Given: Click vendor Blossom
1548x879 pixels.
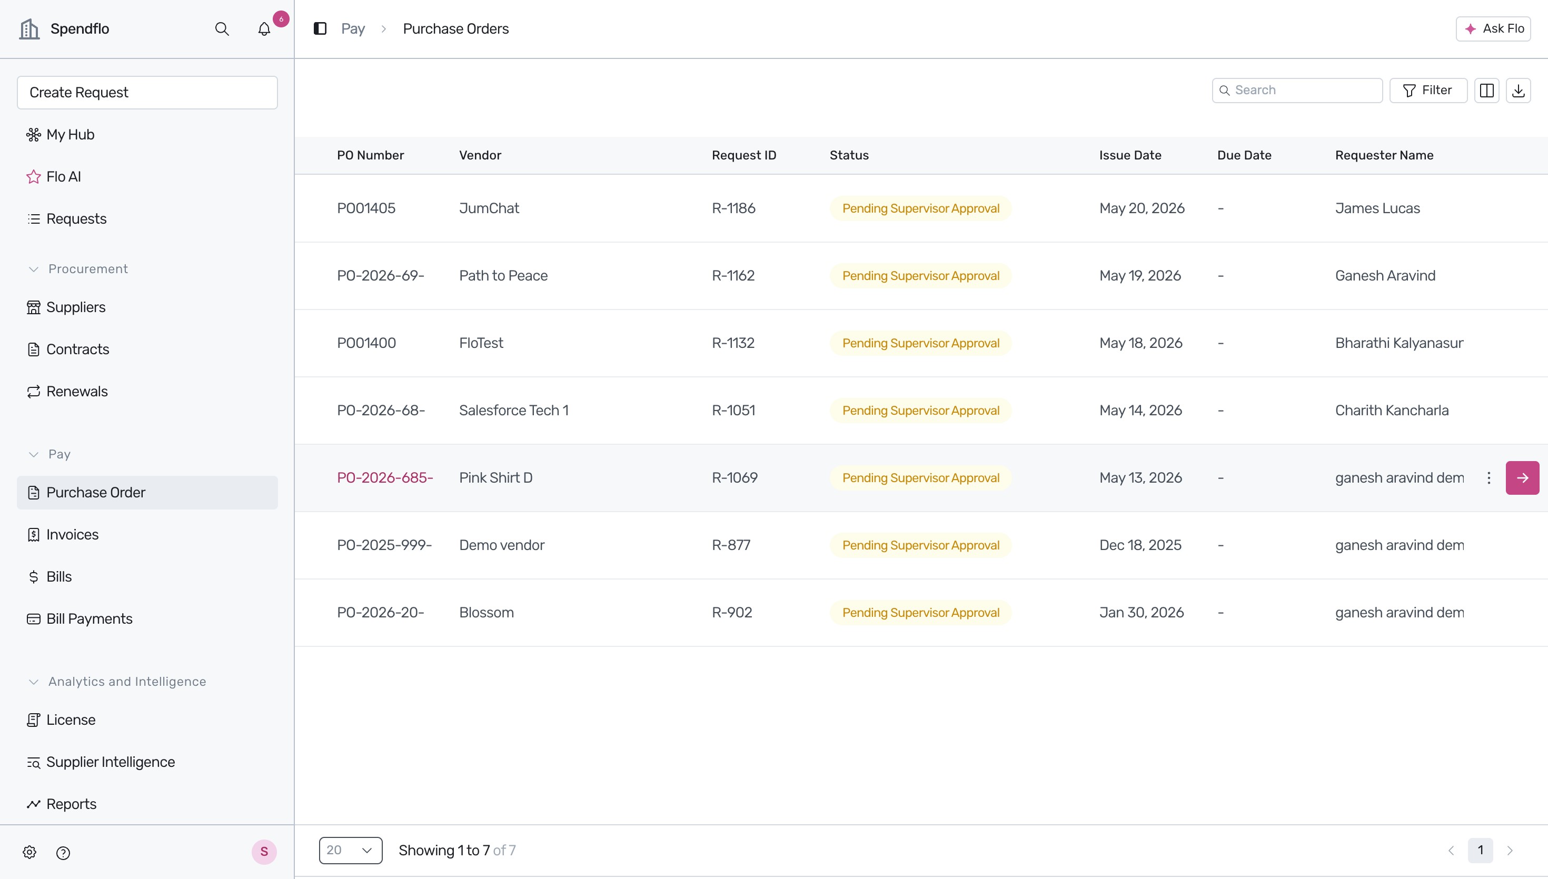Looking at the screenshot, I should pos(486,613).
